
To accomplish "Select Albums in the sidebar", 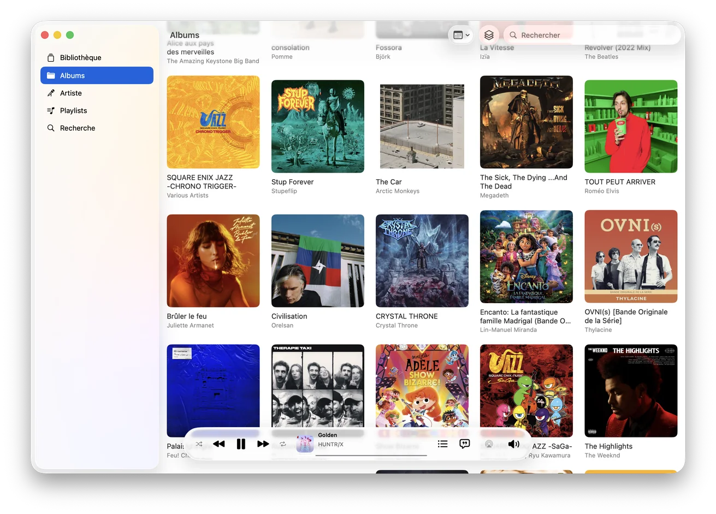I will (x=97, y=75).
